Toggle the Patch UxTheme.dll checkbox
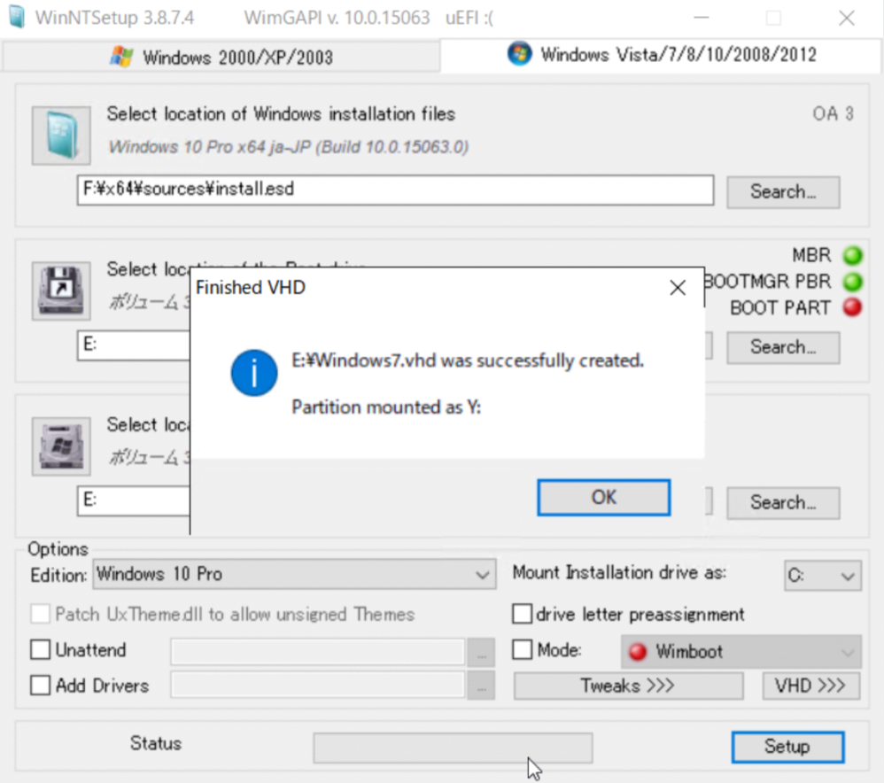Screen dimensions: 884x783 [40, 614]
